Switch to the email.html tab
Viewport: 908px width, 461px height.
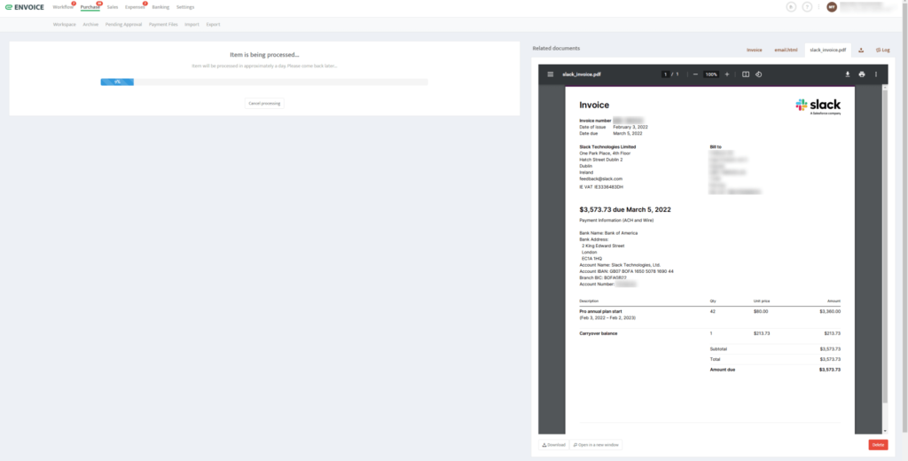pyautogui.click(x=786, y=50)
